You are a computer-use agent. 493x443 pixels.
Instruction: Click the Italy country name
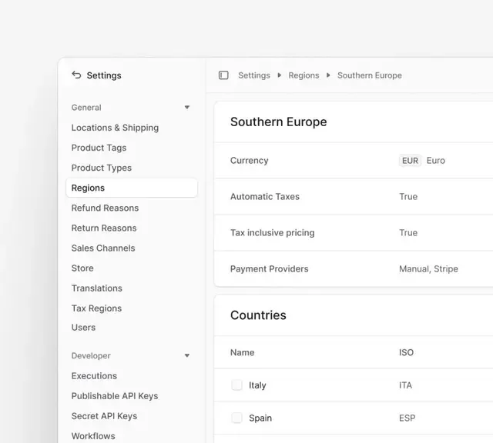(x=257, y=385)
